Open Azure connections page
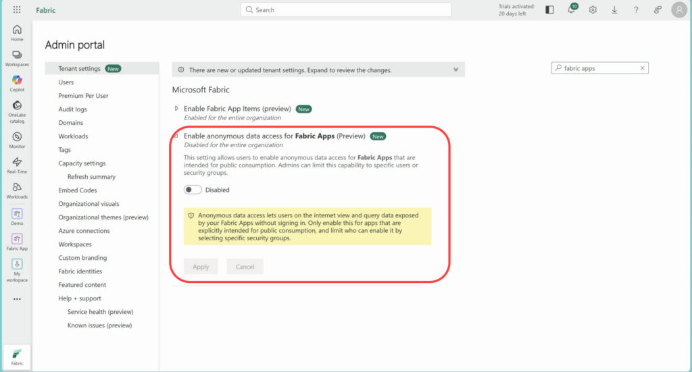Screen dimensions: 692x372 point(84,231)
